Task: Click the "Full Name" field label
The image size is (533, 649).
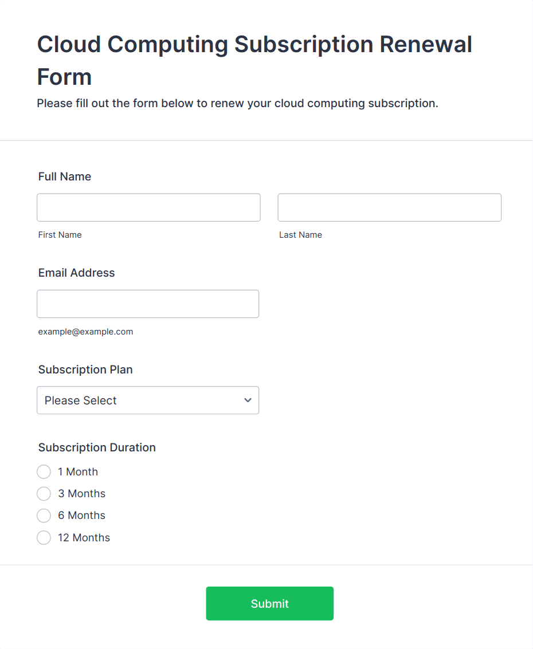Action: [65, 176]
